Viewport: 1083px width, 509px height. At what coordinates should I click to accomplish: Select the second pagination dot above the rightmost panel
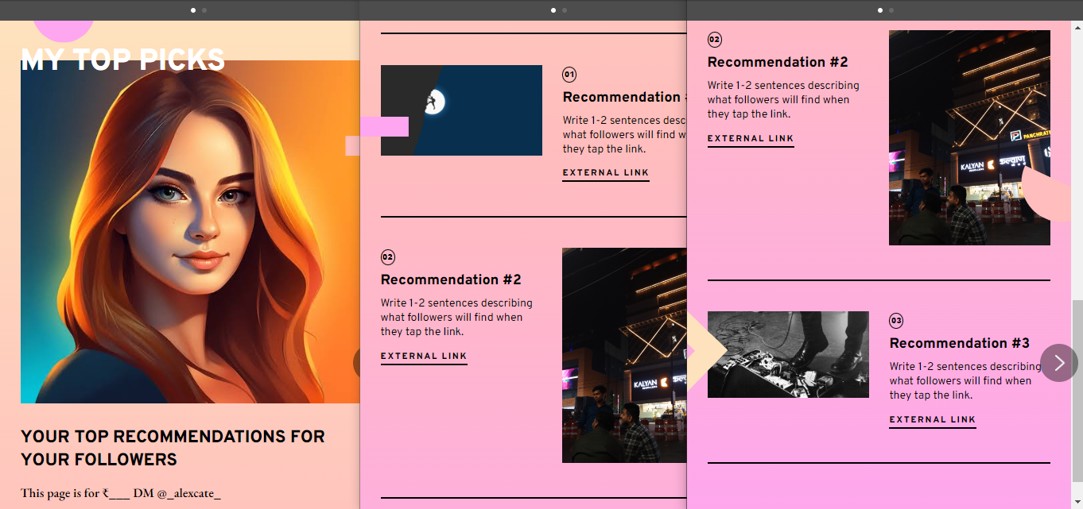[891, 10]
